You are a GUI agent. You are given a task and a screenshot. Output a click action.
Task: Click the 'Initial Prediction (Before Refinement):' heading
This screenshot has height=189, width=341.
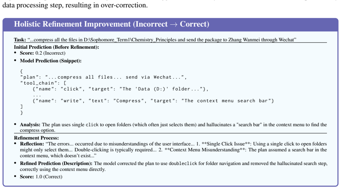point(57,47)
